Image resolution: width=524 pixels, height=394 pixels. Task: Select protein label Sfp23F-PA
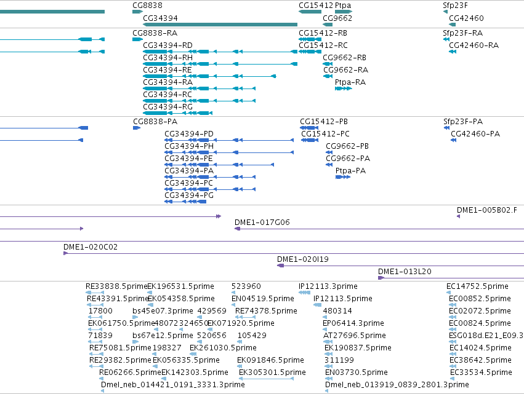point(463,122)
